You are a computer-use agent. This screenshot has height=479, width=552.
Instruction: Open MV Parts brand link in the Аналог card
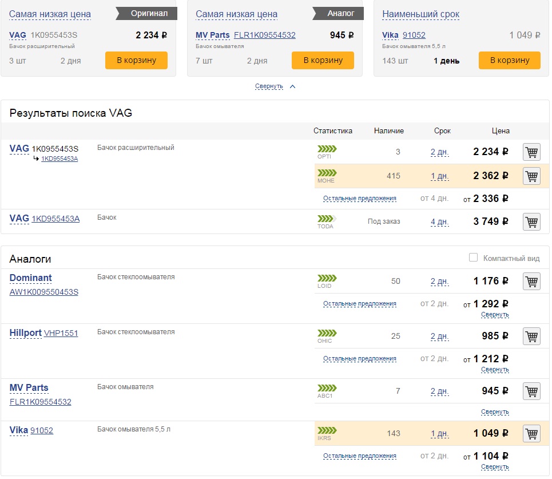(x=213, y=35)
